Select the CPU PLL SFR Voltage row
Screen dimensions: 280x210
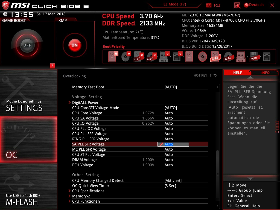[x=140, y=134]
